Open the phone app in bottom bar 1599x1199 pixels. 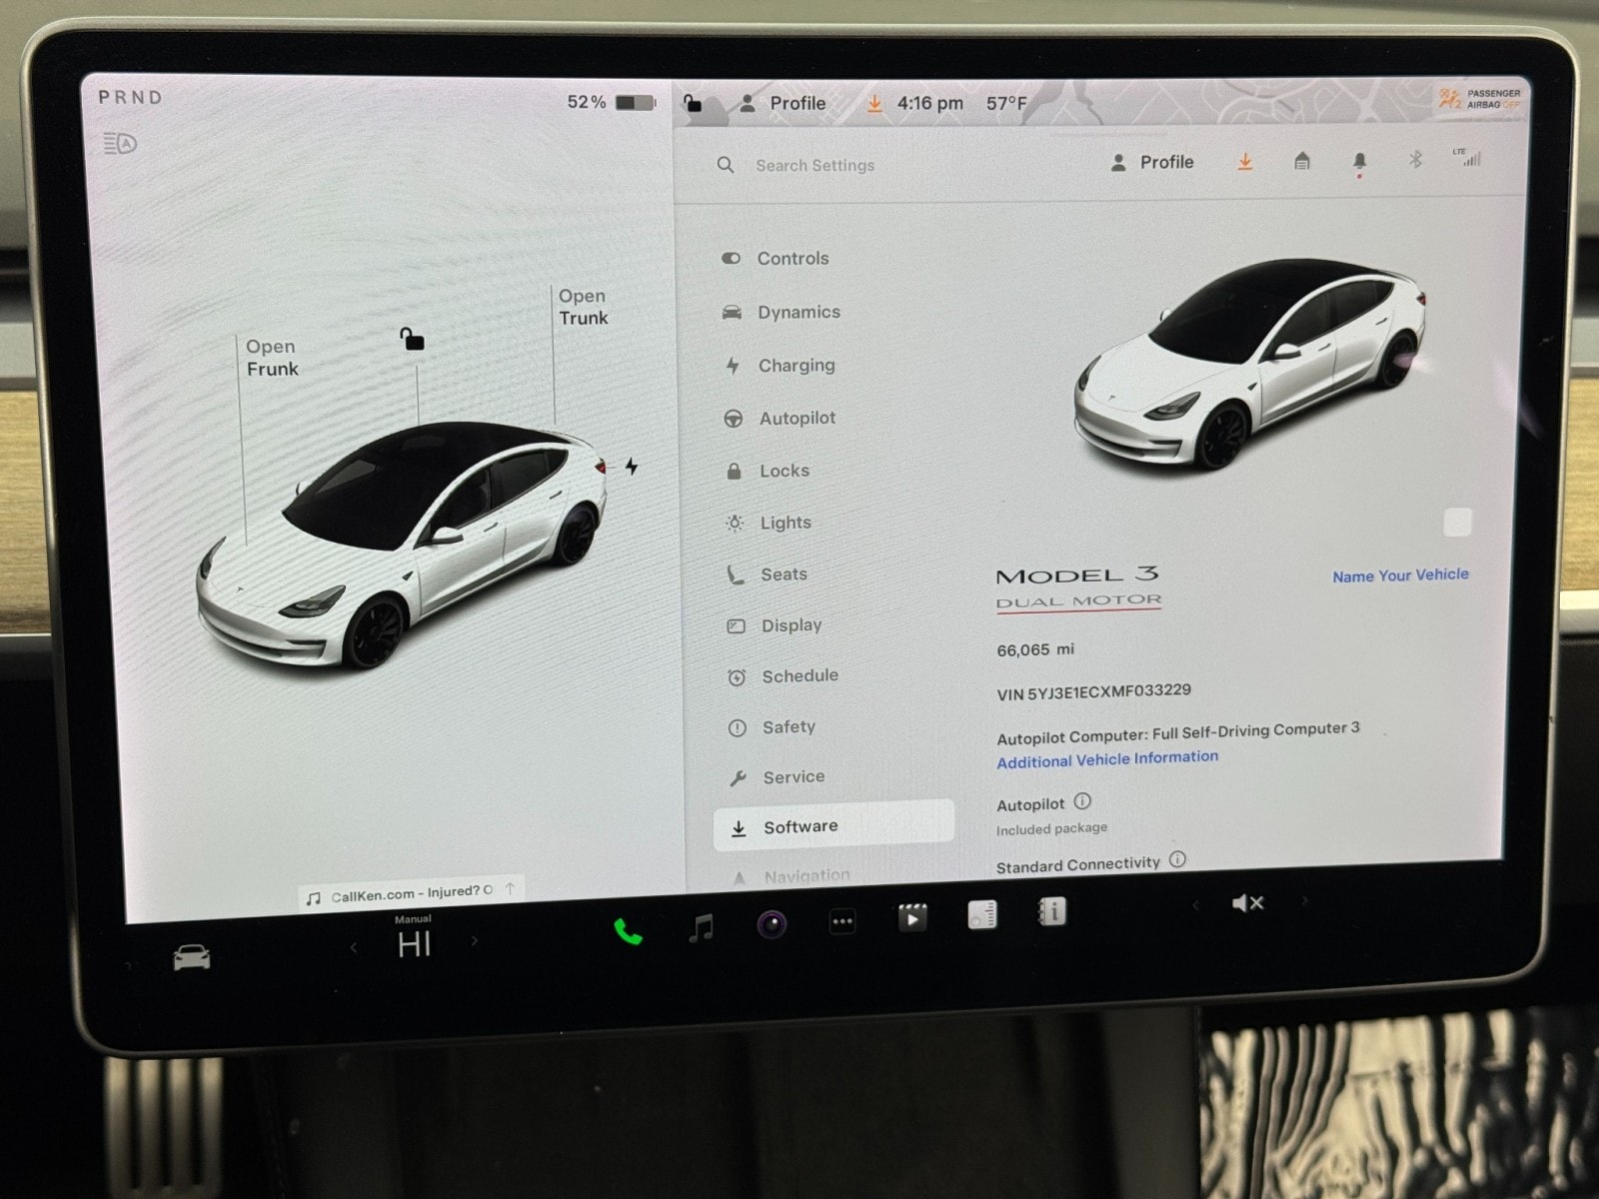point(628,931)
